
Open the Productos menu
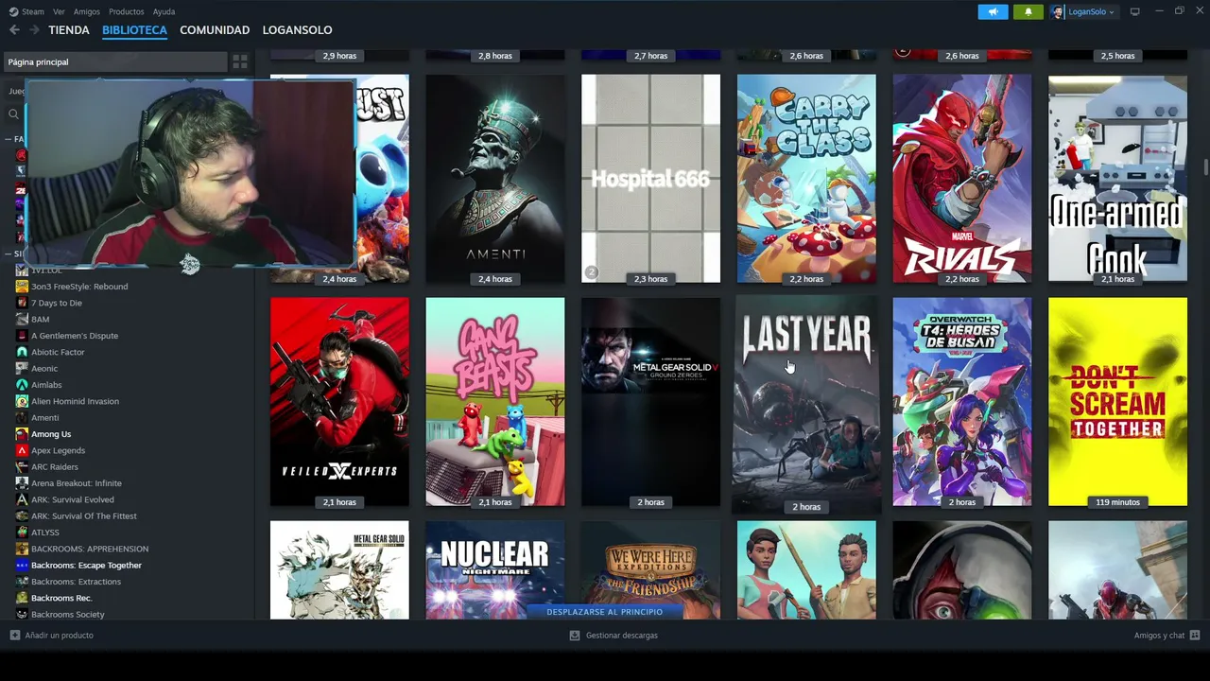(x=127, y=12)
